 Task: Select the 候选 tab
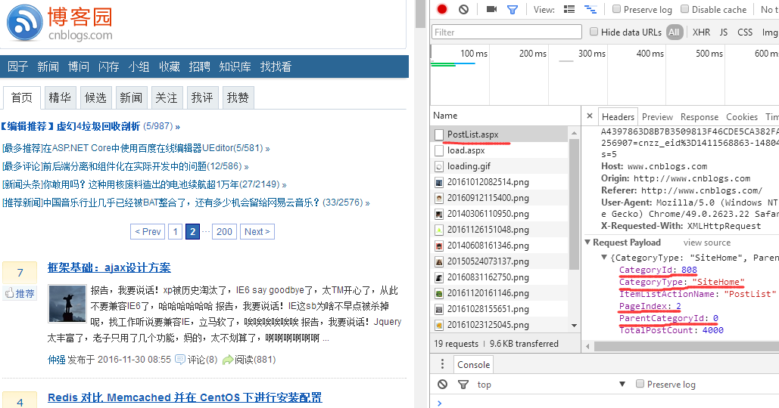click(x=95, y=97)
